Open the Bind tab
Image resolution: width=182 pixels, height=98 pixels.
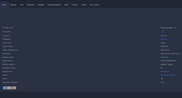22,5
